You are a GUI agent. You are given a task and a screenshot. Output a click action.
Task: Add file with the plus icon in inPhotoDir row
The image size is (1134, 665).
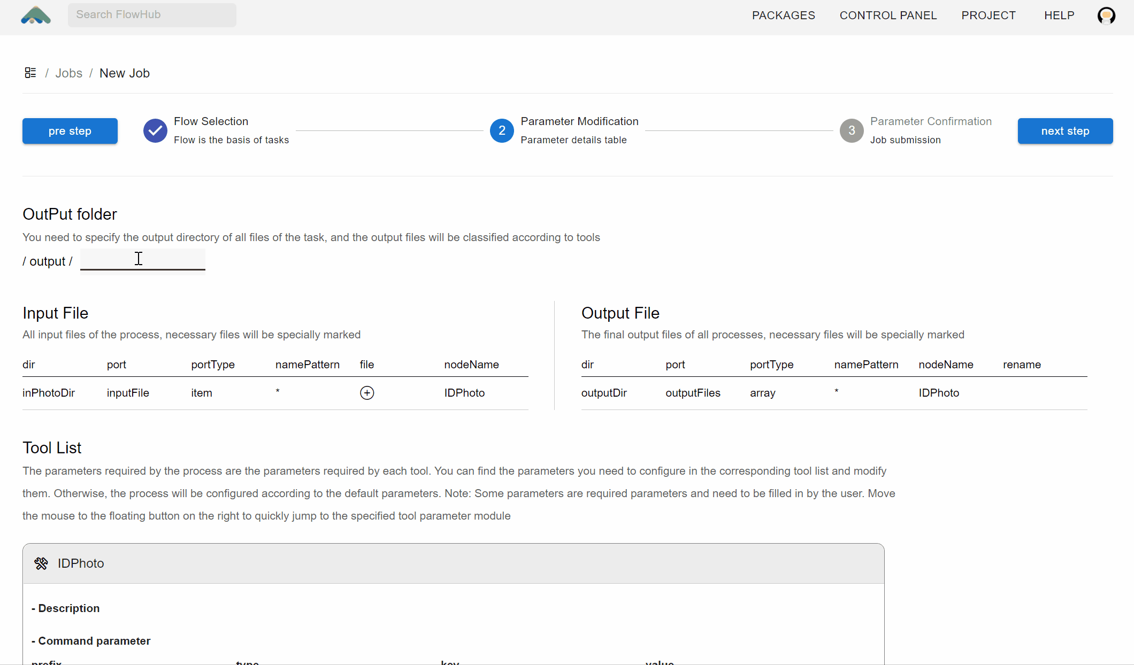tap(367, 393)
